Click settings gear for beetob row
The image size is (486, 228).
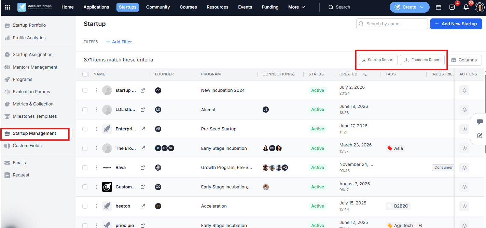click(464, 206)
